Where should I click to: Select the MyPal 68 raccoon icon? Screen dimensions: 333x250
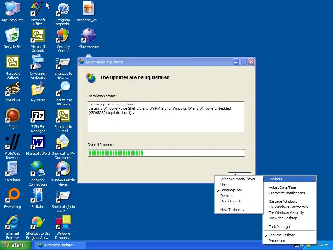13,89
